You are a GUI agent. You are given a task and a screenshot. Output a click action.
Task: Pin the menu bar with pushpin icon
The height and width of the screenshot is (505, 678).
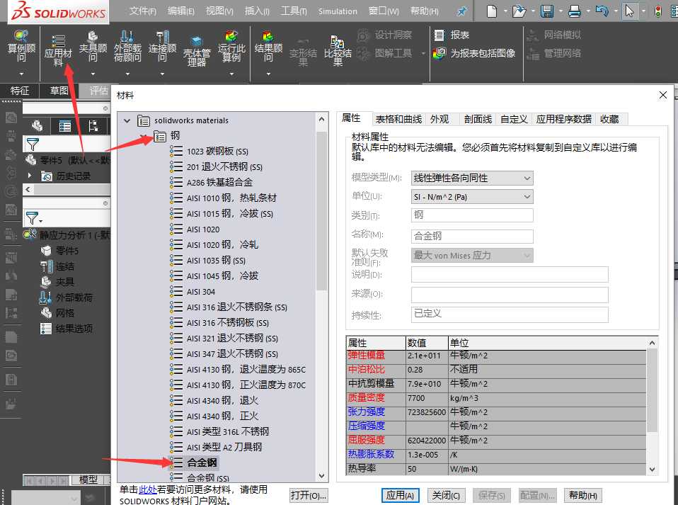tap(462, 11)
